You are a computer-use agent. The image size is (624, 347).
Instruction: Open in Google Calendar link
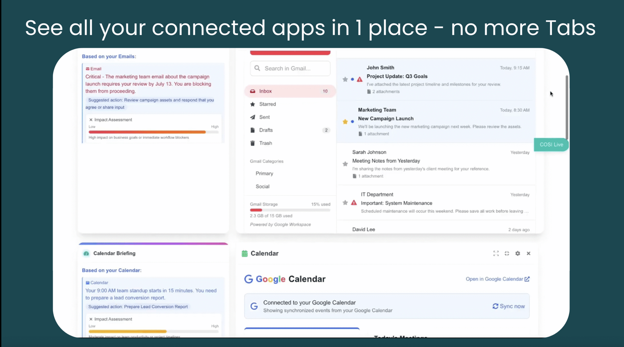pyautogui.click(x=498, y=279)
